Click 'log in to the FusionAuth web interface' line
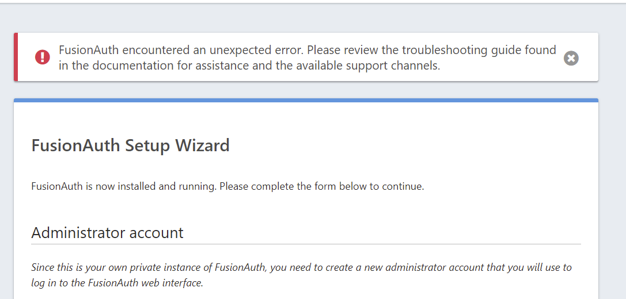The height and width of the screenshot is (299, 626). click(x=117, y=283)
